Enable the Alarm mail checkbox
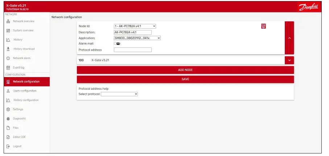 tap(115, 43)
